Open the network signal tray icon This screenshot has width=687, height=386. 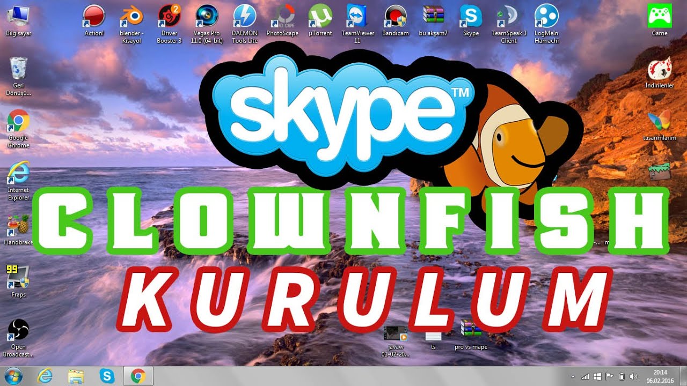tap(586, 376)
